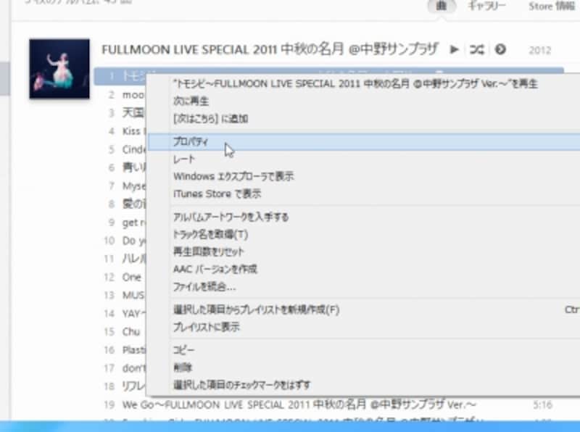Select コピー in the context menu
The image size is (580, 432).
183,350
